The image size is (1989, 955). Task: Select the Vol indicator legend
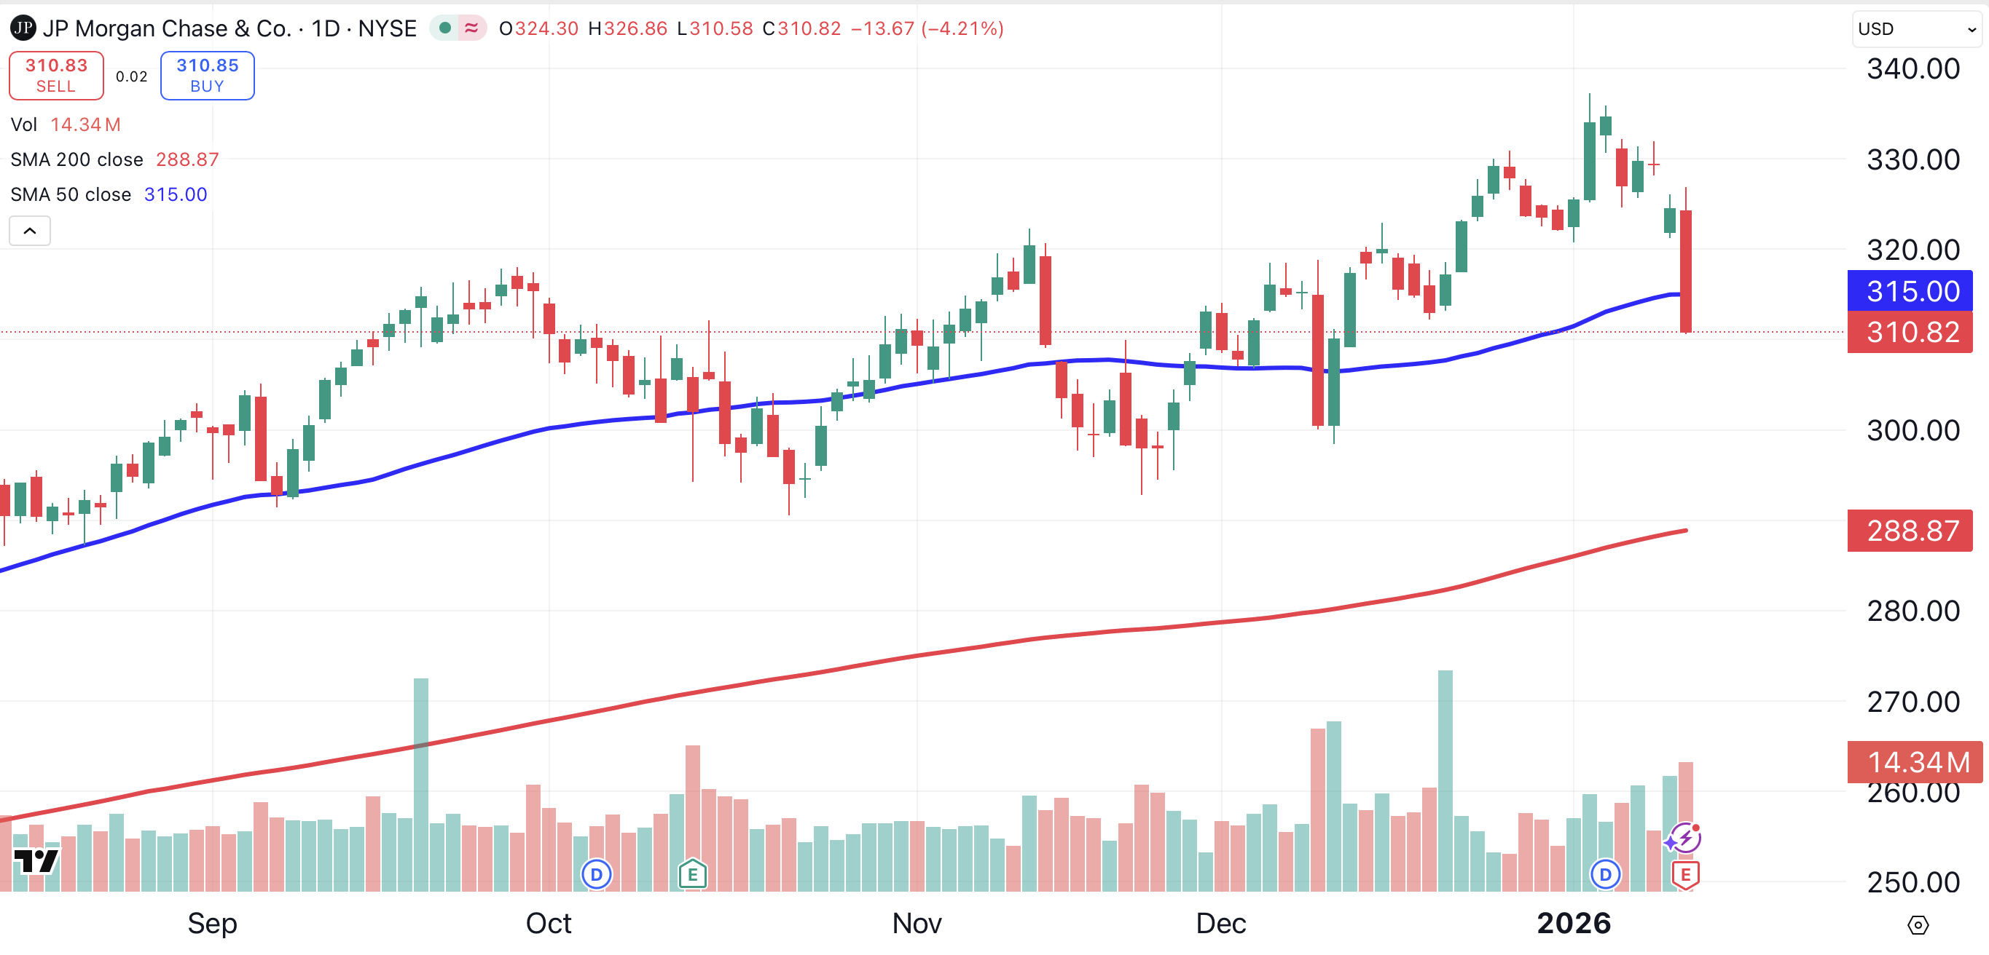click(24, 125)
